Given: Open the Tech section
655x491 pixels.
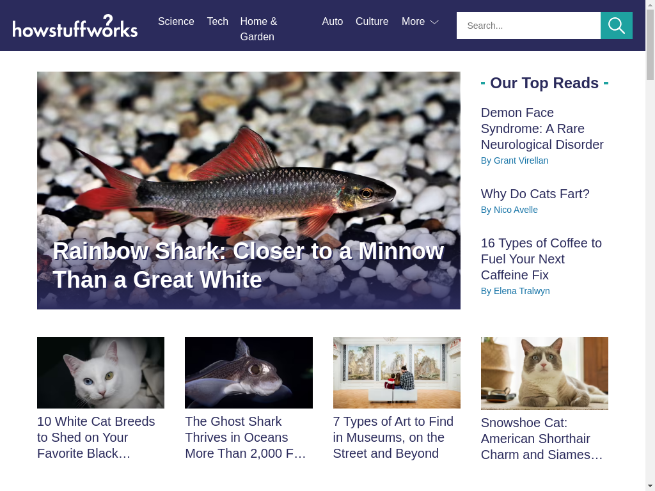Looking at the screenshot, I should (217, 21).
